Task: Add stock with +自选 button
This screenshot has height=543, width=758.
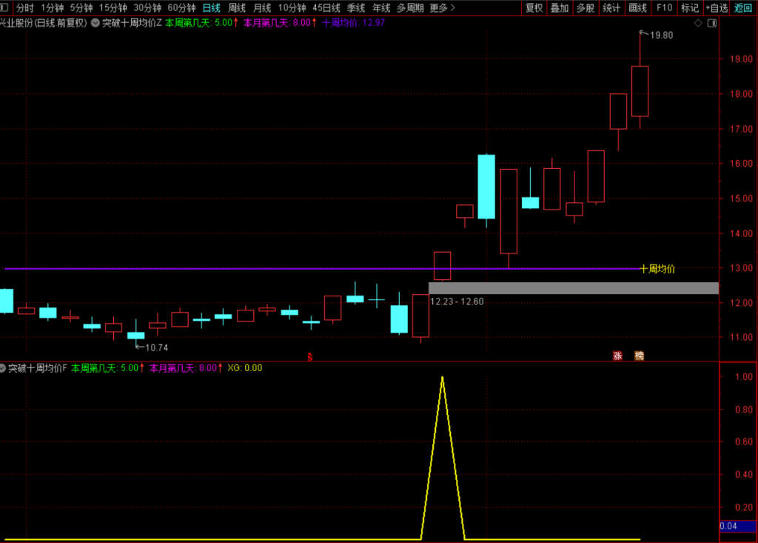Action: click(x=716, y=7)
